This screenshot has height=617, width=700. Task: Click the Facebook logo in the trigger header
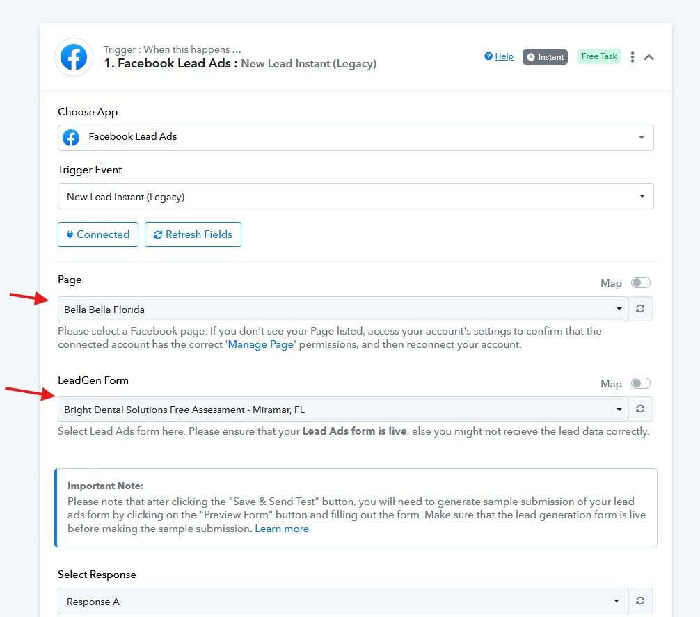coord(74,57)
